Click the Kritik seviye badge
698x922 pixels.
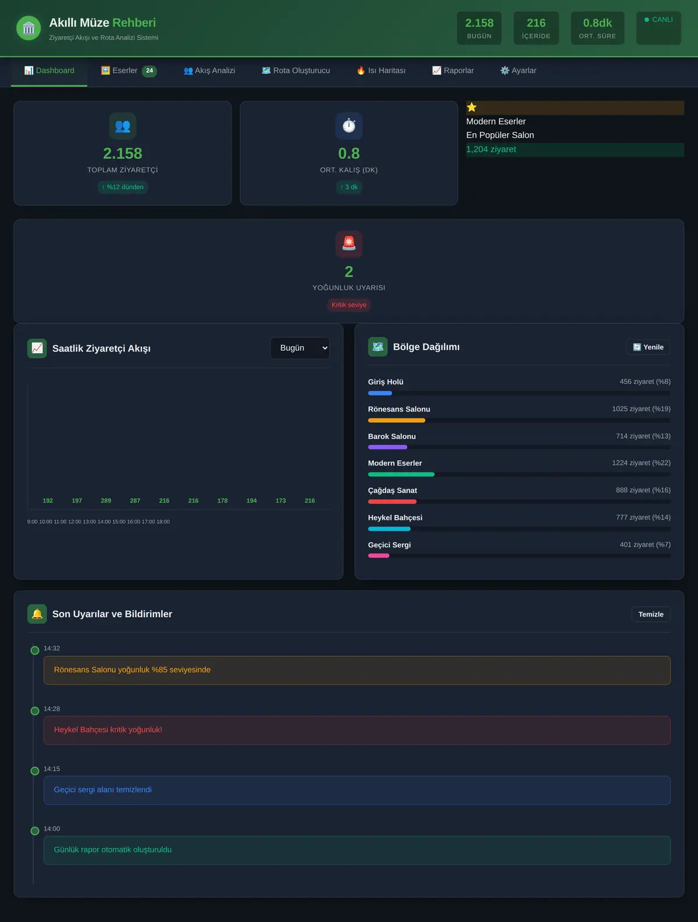click(349, 305)
